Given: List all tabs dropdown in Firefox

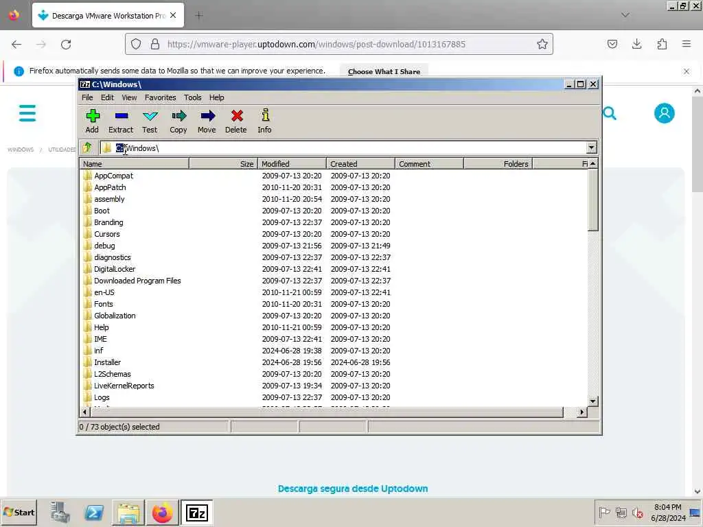Looking at the screenshot, I should point(625,15).
